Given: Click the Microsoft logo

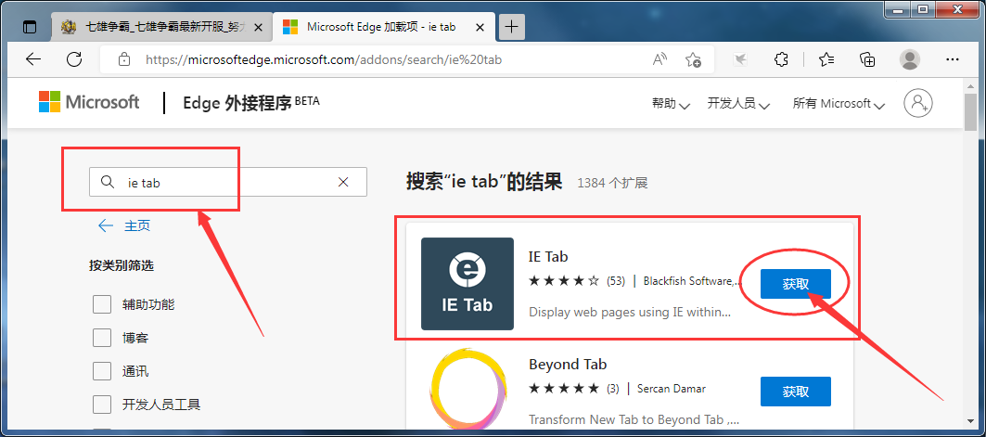Looking at the screenshot, I should pos(89,102).
